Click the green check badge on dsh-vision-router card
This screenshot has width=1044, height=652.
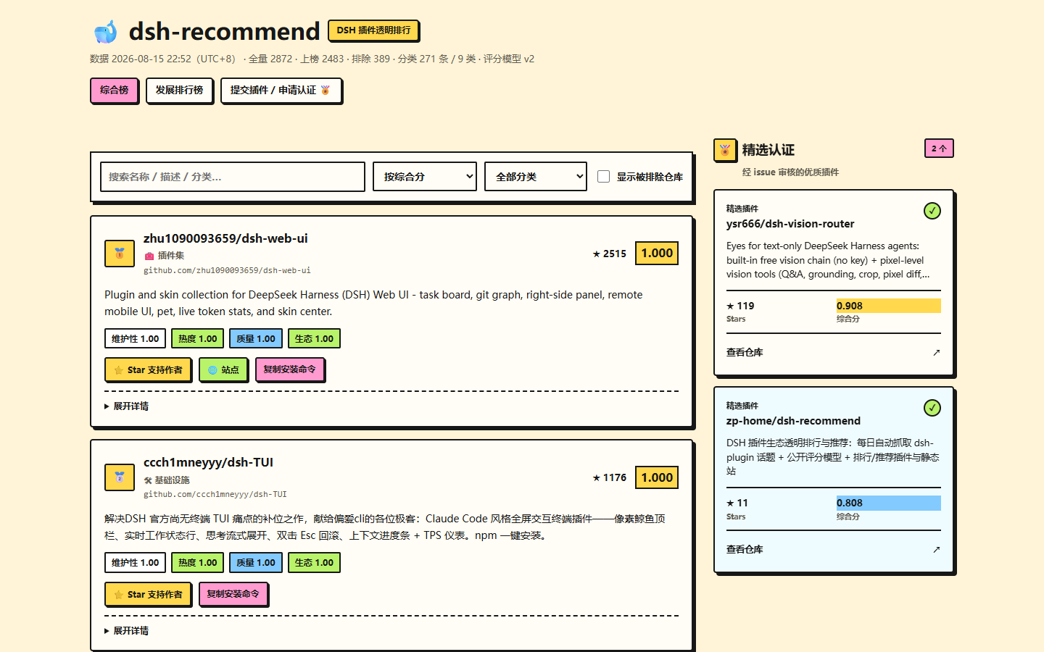pyautogui.click(x=932, y=211)
